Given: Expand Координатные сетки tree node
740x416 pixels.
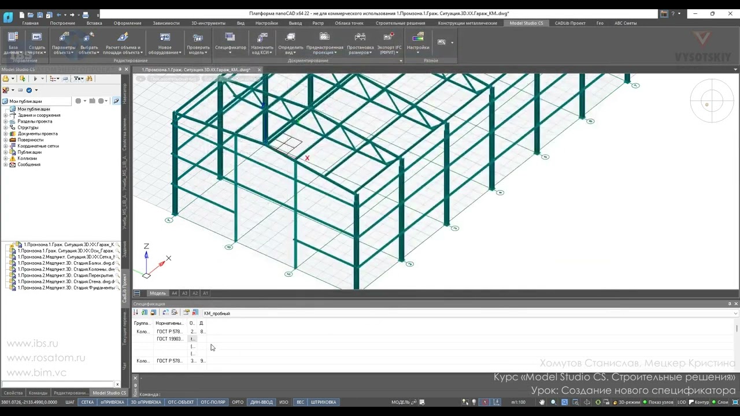Looking at the screenshot, I should (6, 146).
